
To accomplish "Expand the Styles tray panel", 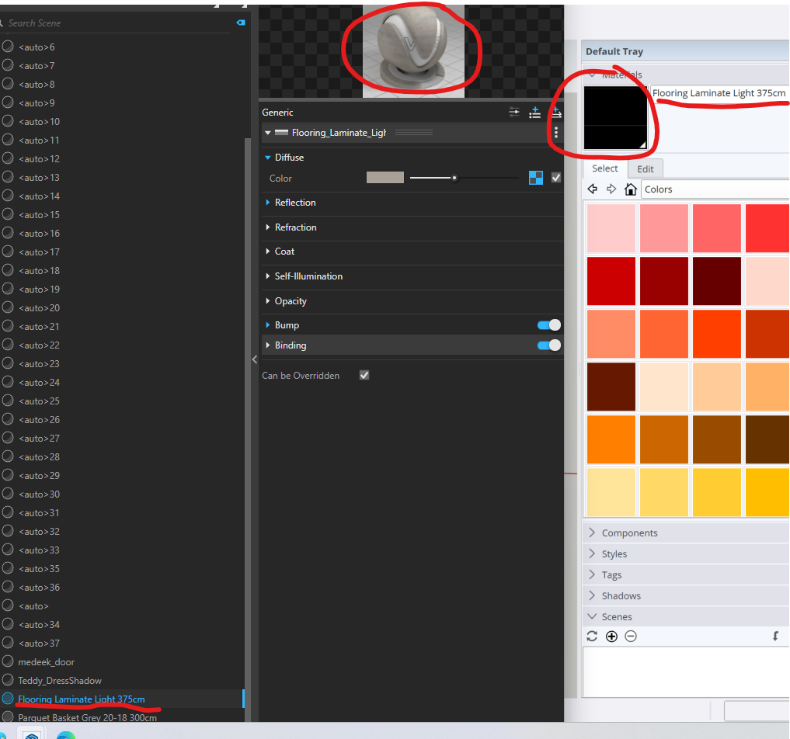I will [686, 553].
